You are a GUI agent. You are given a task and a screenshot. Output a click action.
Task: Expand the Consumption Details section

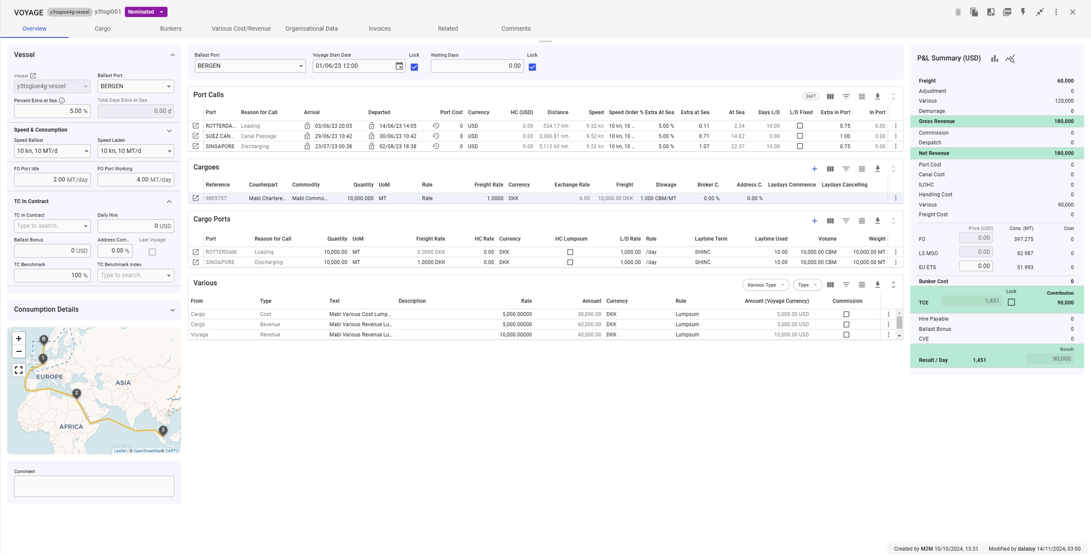(172, 310)
